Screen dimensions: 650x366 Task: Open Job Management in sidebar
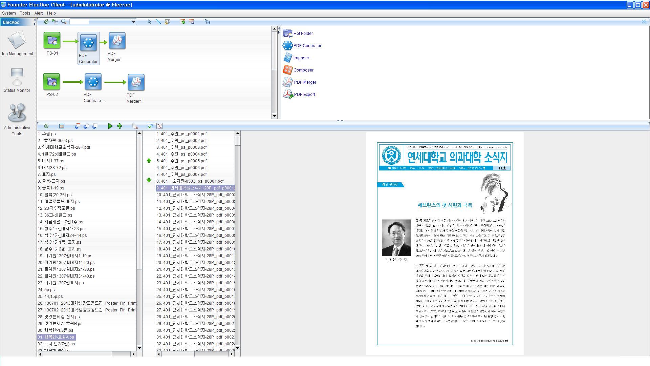[17, 43]
